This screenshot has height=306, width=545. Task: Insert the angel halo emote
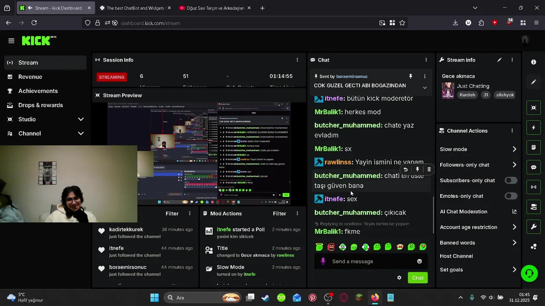coord(319,246)
